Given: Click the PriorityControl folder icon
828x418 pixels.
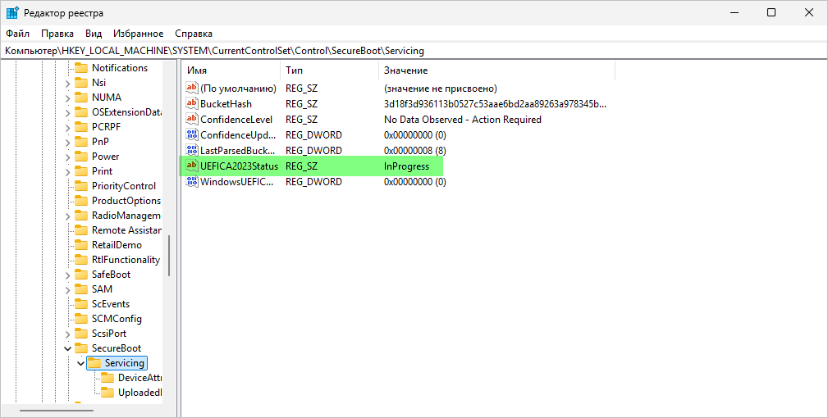Looking at the screenshot, I should [81, 186].
